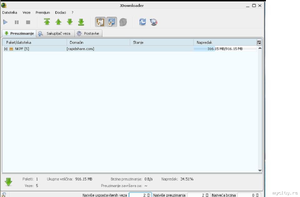Sort by Paket/datoteka column header
Image resolution: width=300 pixels, height=197 pixels.
coord(34,43)
